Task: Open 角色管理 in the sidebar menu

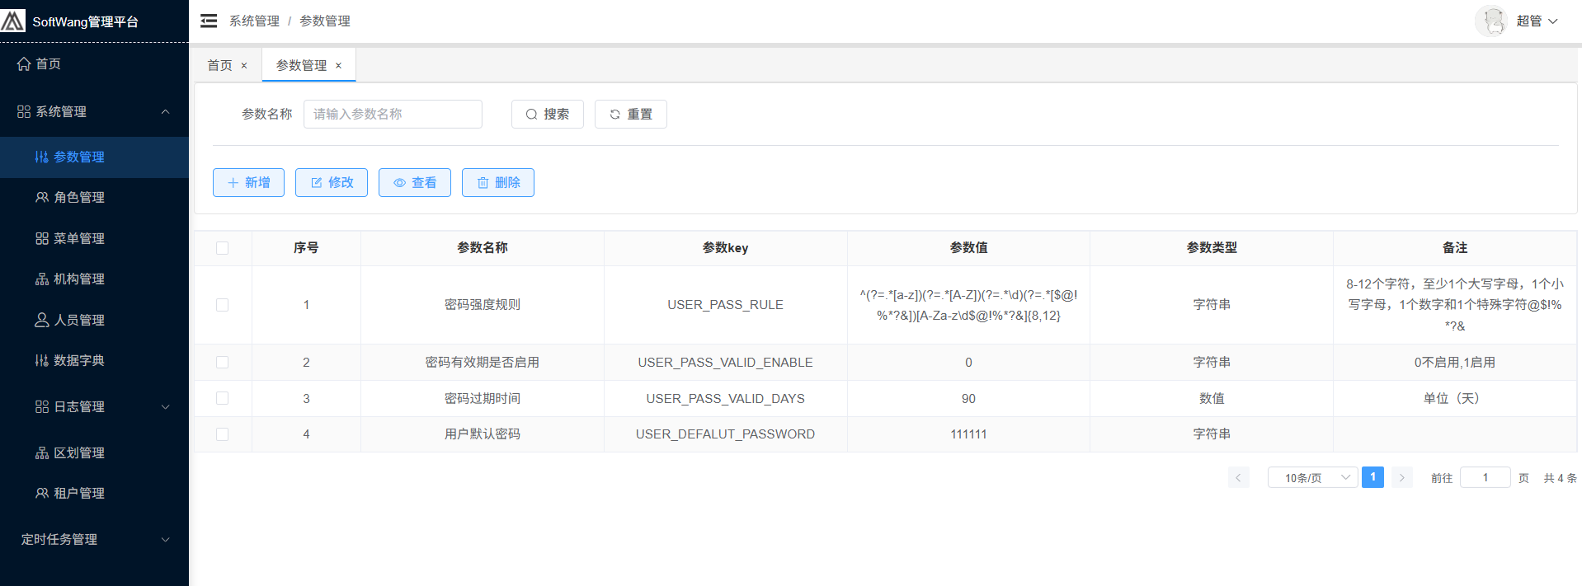Action: tap(78, 197)
